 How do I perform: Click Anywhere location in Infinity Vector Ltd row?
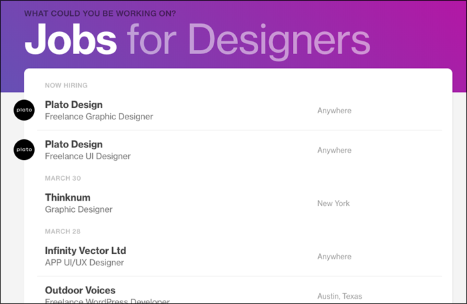[x=334, y=257]
